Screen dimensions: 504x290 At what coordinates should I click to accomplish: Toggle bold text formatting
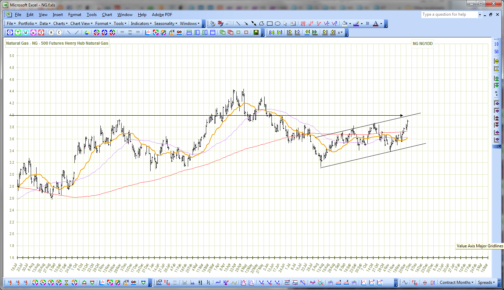tap(367, 24)
